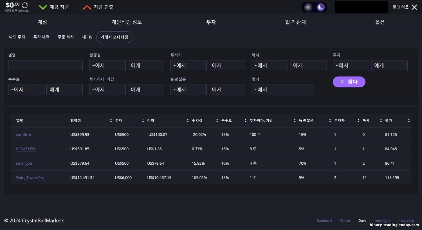Focus the 수수료 from (~에서) field
422x230 pixels.
coord(26,89)
